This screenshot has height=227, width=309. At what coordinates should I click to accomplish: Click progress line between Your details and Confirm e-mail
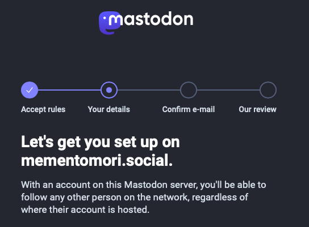pos(149,90)
